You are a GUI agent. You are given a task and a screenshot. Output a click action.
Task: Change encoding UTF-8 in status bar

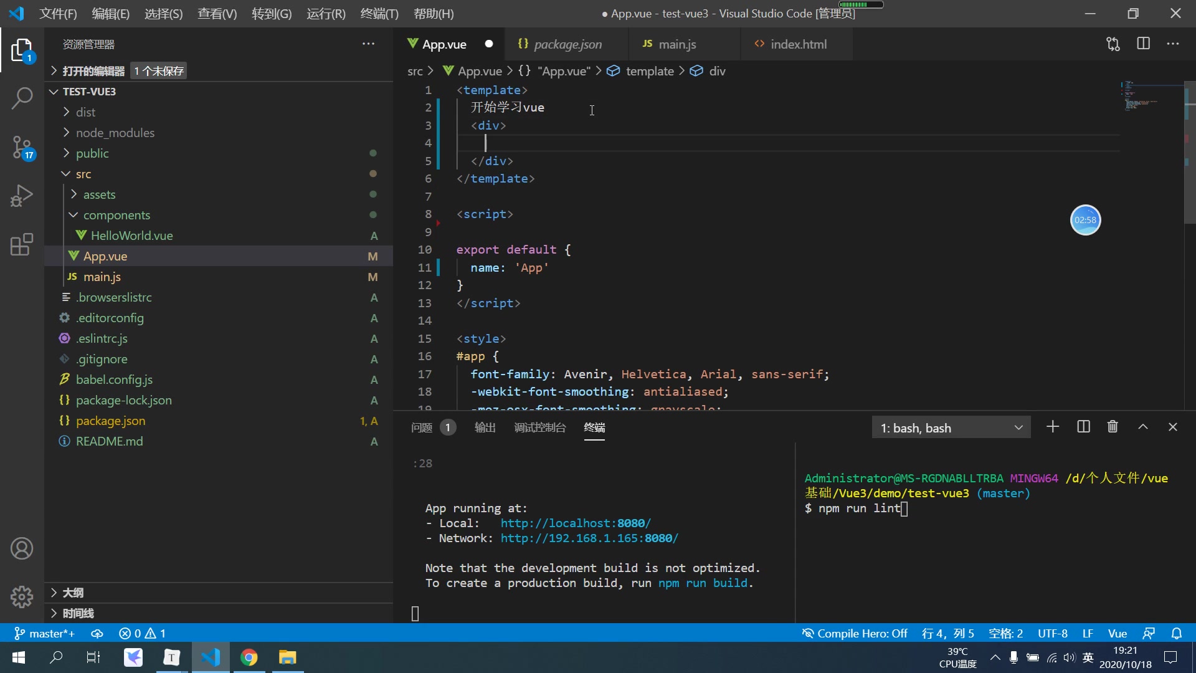[x=1053, y=633]
